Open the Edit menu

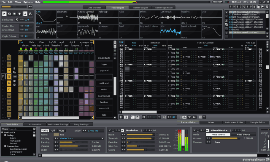(10, 2)
